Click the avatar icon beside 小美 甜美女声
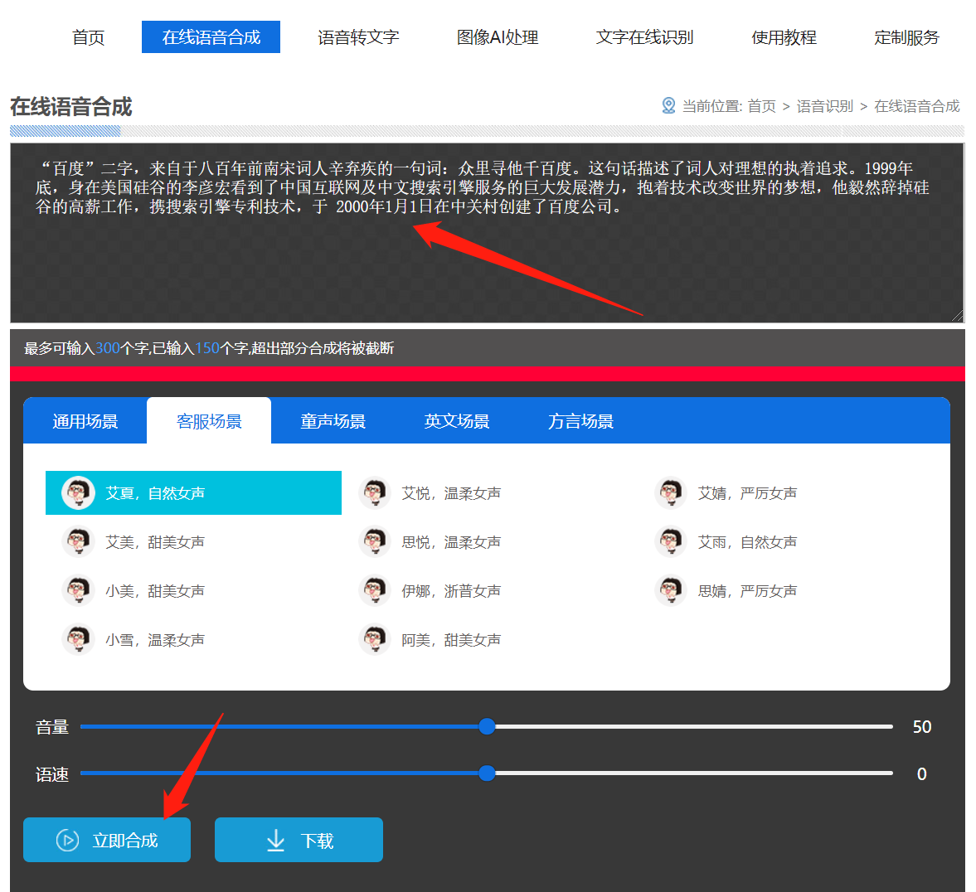Viewport: 976px width, 892px height. (78, 591)
